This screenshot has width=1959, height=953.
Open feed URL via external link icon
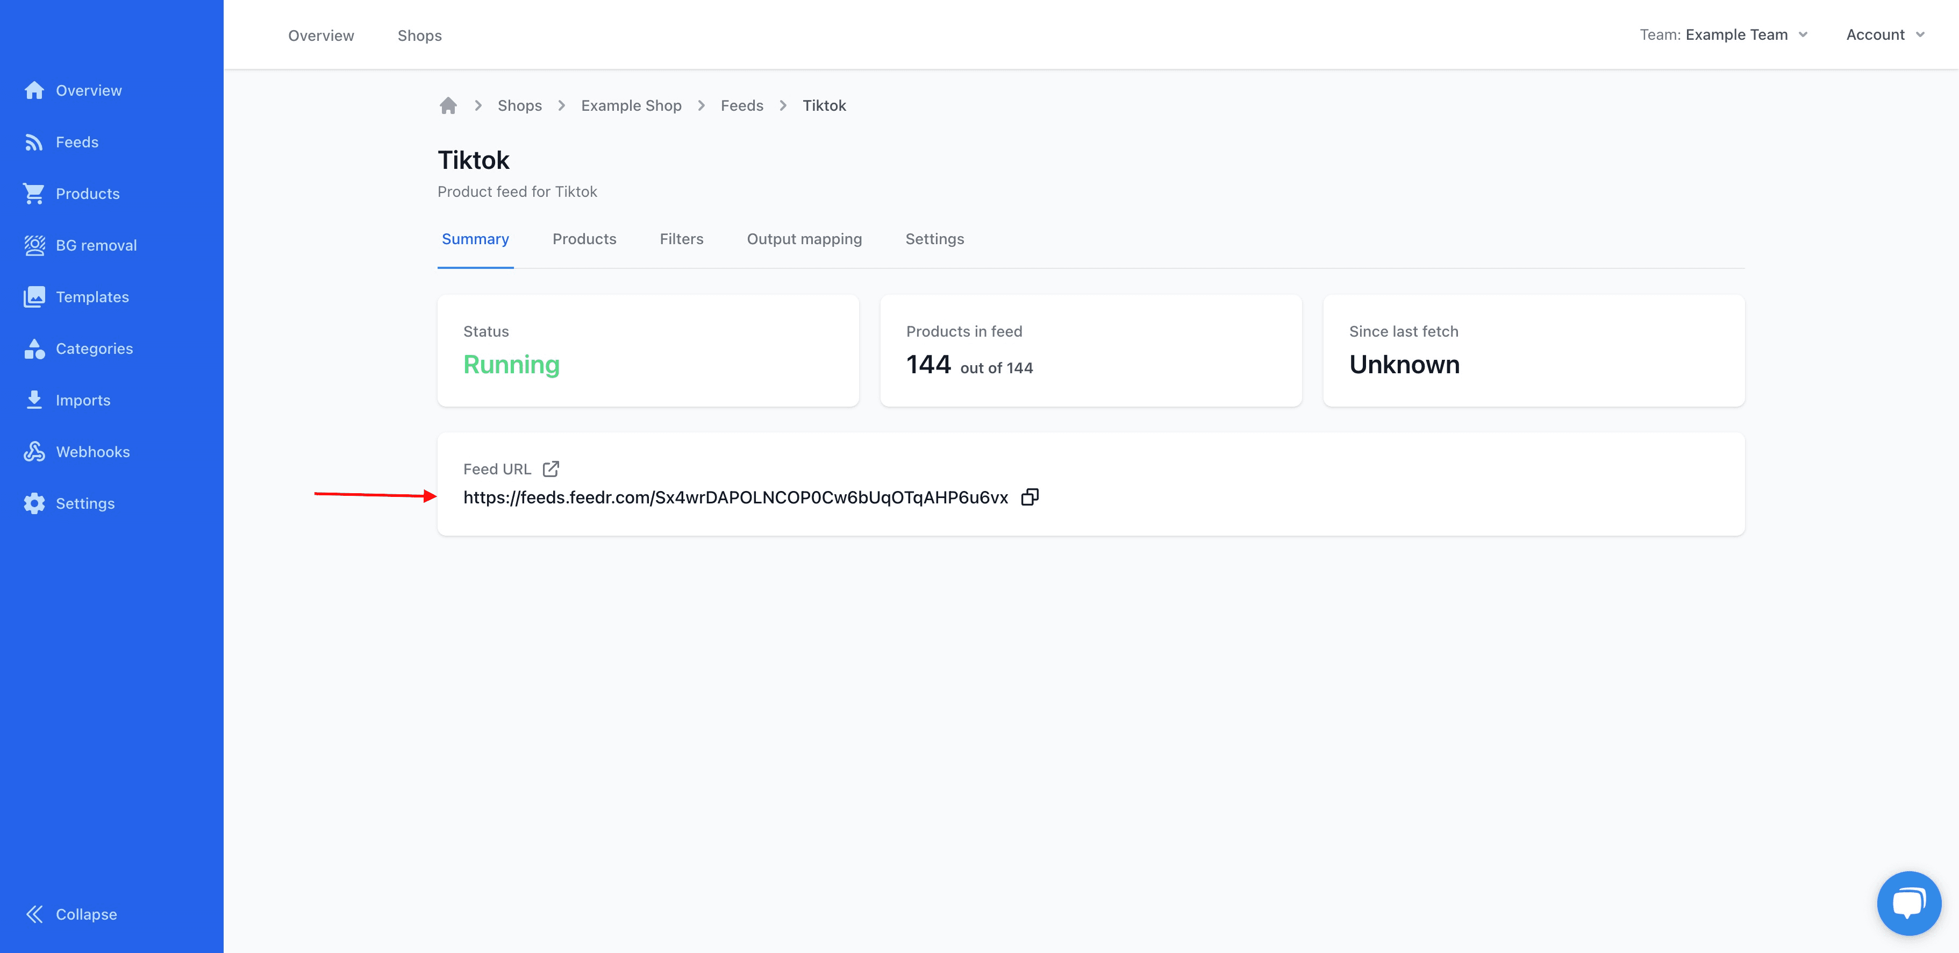coord(550,468)
